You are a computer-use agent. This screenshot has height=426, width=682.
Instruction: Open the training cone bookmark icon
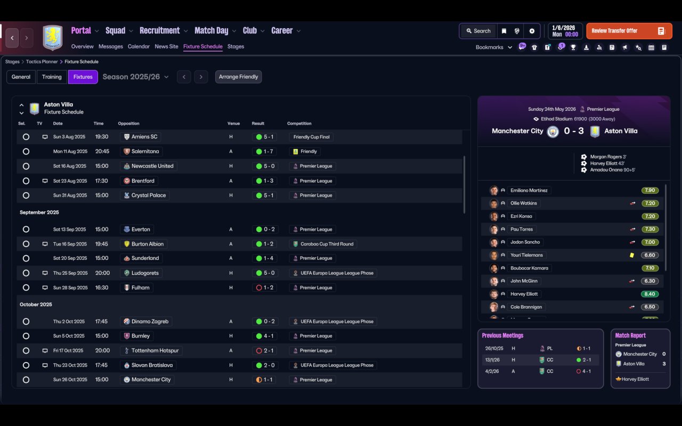(586, 47)
